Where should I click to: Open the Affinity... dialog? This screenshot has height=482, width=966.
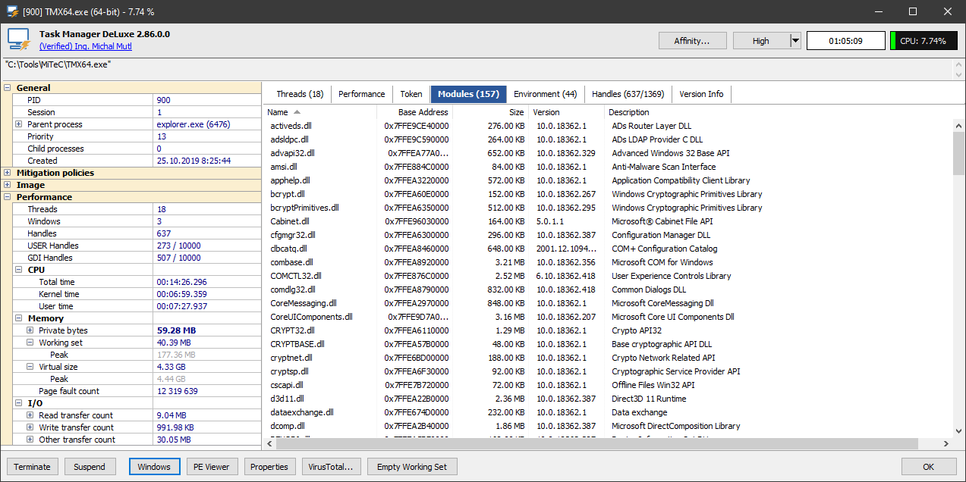(x=692, y=41)
